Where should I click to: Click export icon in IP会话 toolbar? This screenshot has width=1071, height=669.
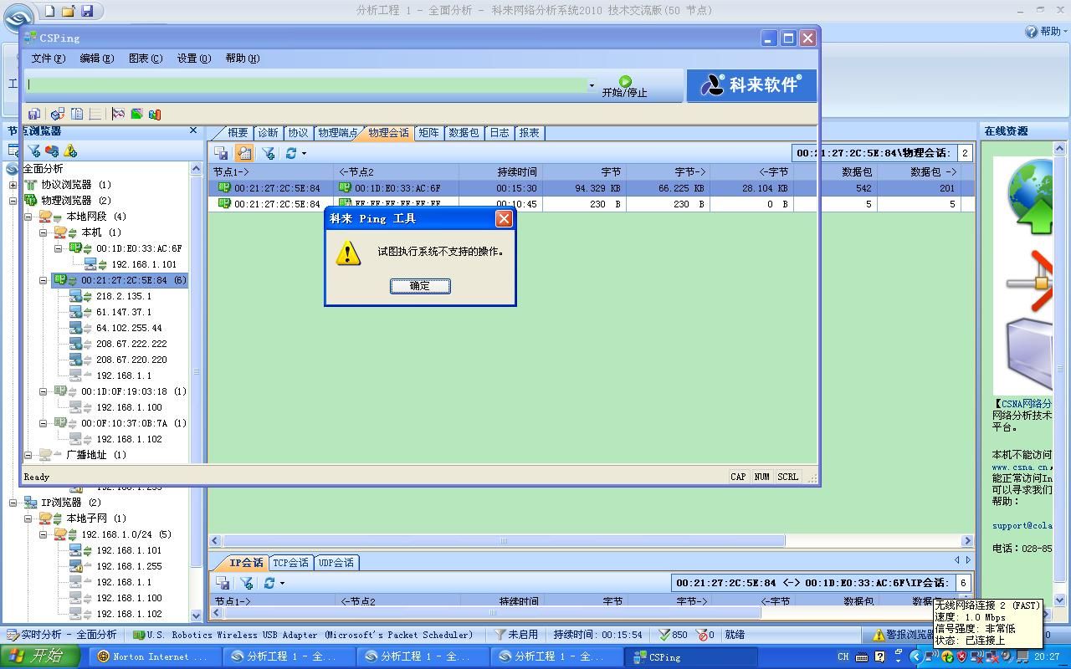coord(223,583)
